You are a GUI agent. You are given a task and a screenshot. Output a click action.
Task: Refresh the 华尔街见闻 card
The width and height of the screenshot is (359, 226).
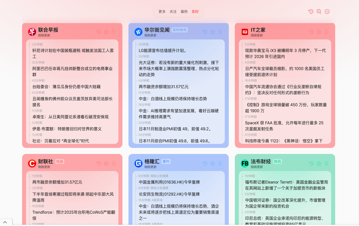205,32
